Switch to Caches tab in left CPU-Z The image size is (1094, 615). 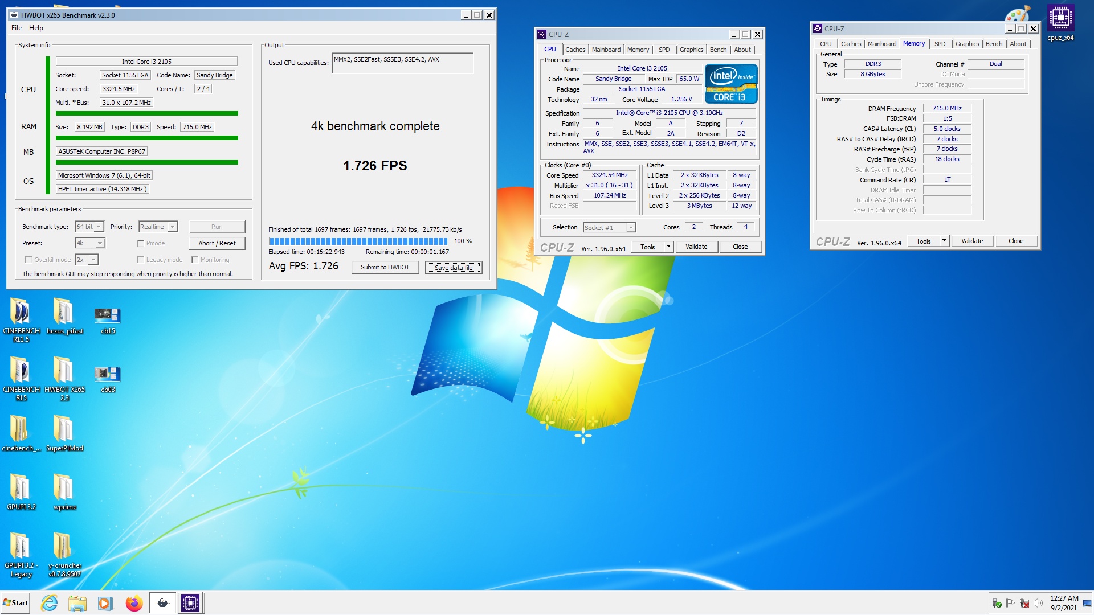click(575, 50)
